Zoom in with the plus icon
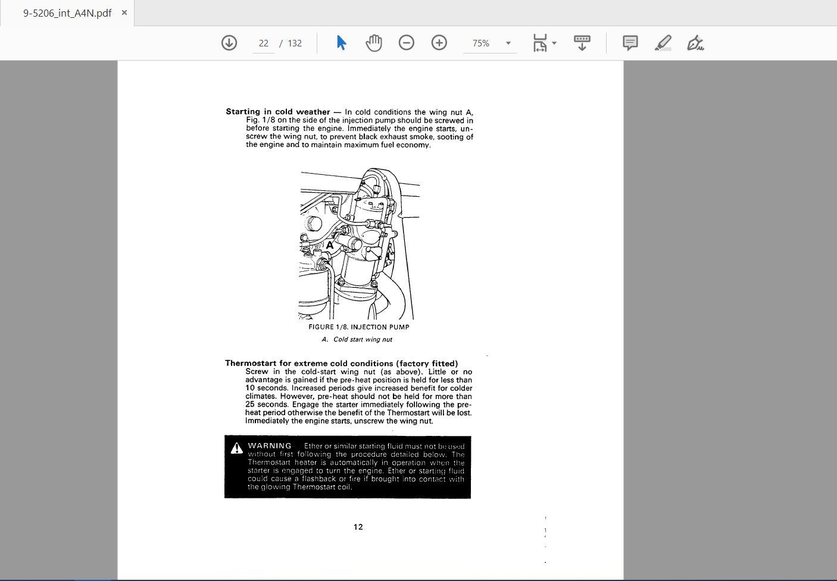 pyautogui.click(x=439, y=43)
